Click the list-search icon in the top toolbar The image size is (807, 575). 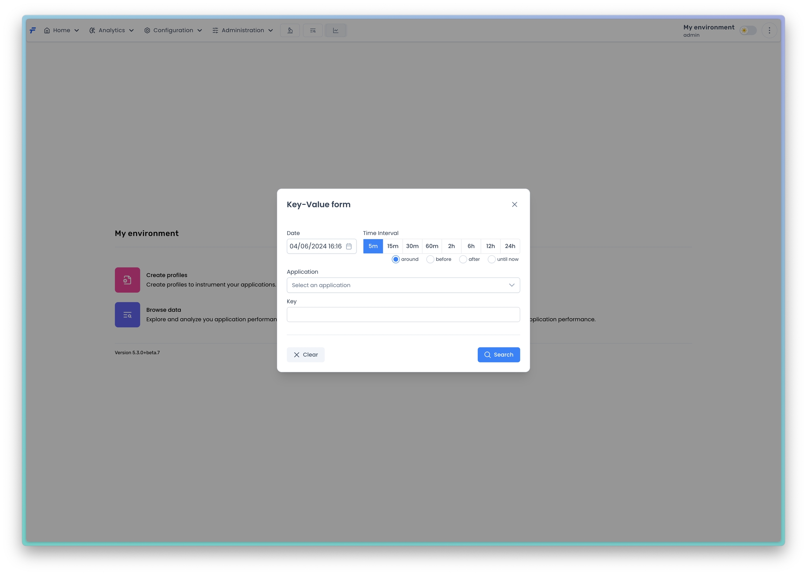[x=313, y=30]
